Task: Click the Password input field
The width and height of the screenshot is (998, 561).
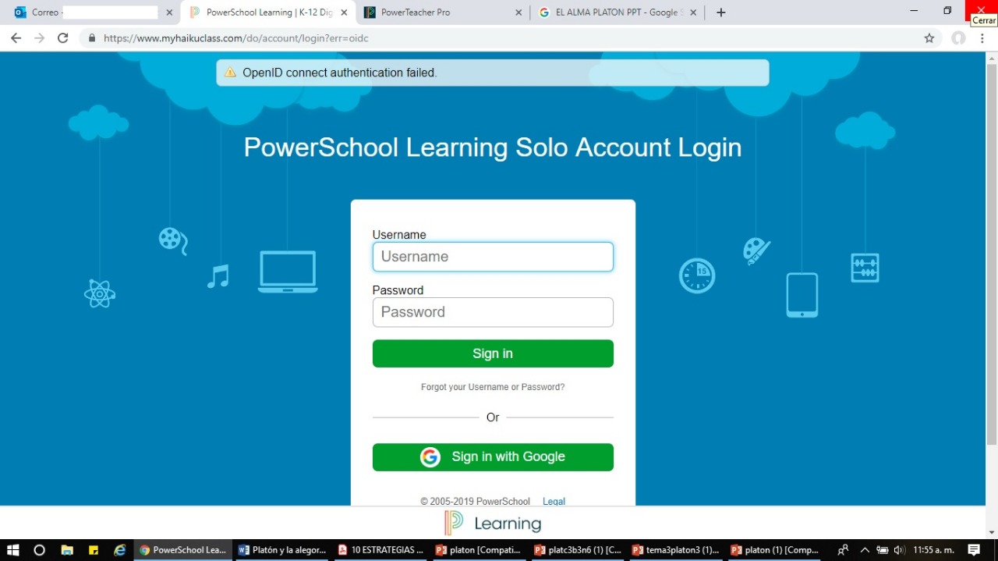Action: click(493, 312)
